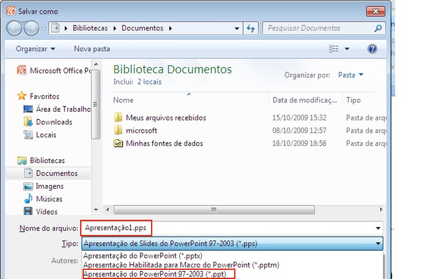Screen dimensions: 425x279
Task: Select the Downloads icon in the sidebar
Action: (27, 122)
